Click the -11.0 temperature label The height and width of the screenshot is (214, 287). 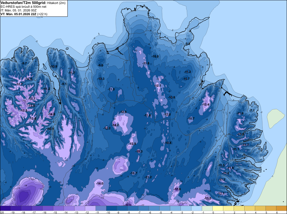click(111, 89)
